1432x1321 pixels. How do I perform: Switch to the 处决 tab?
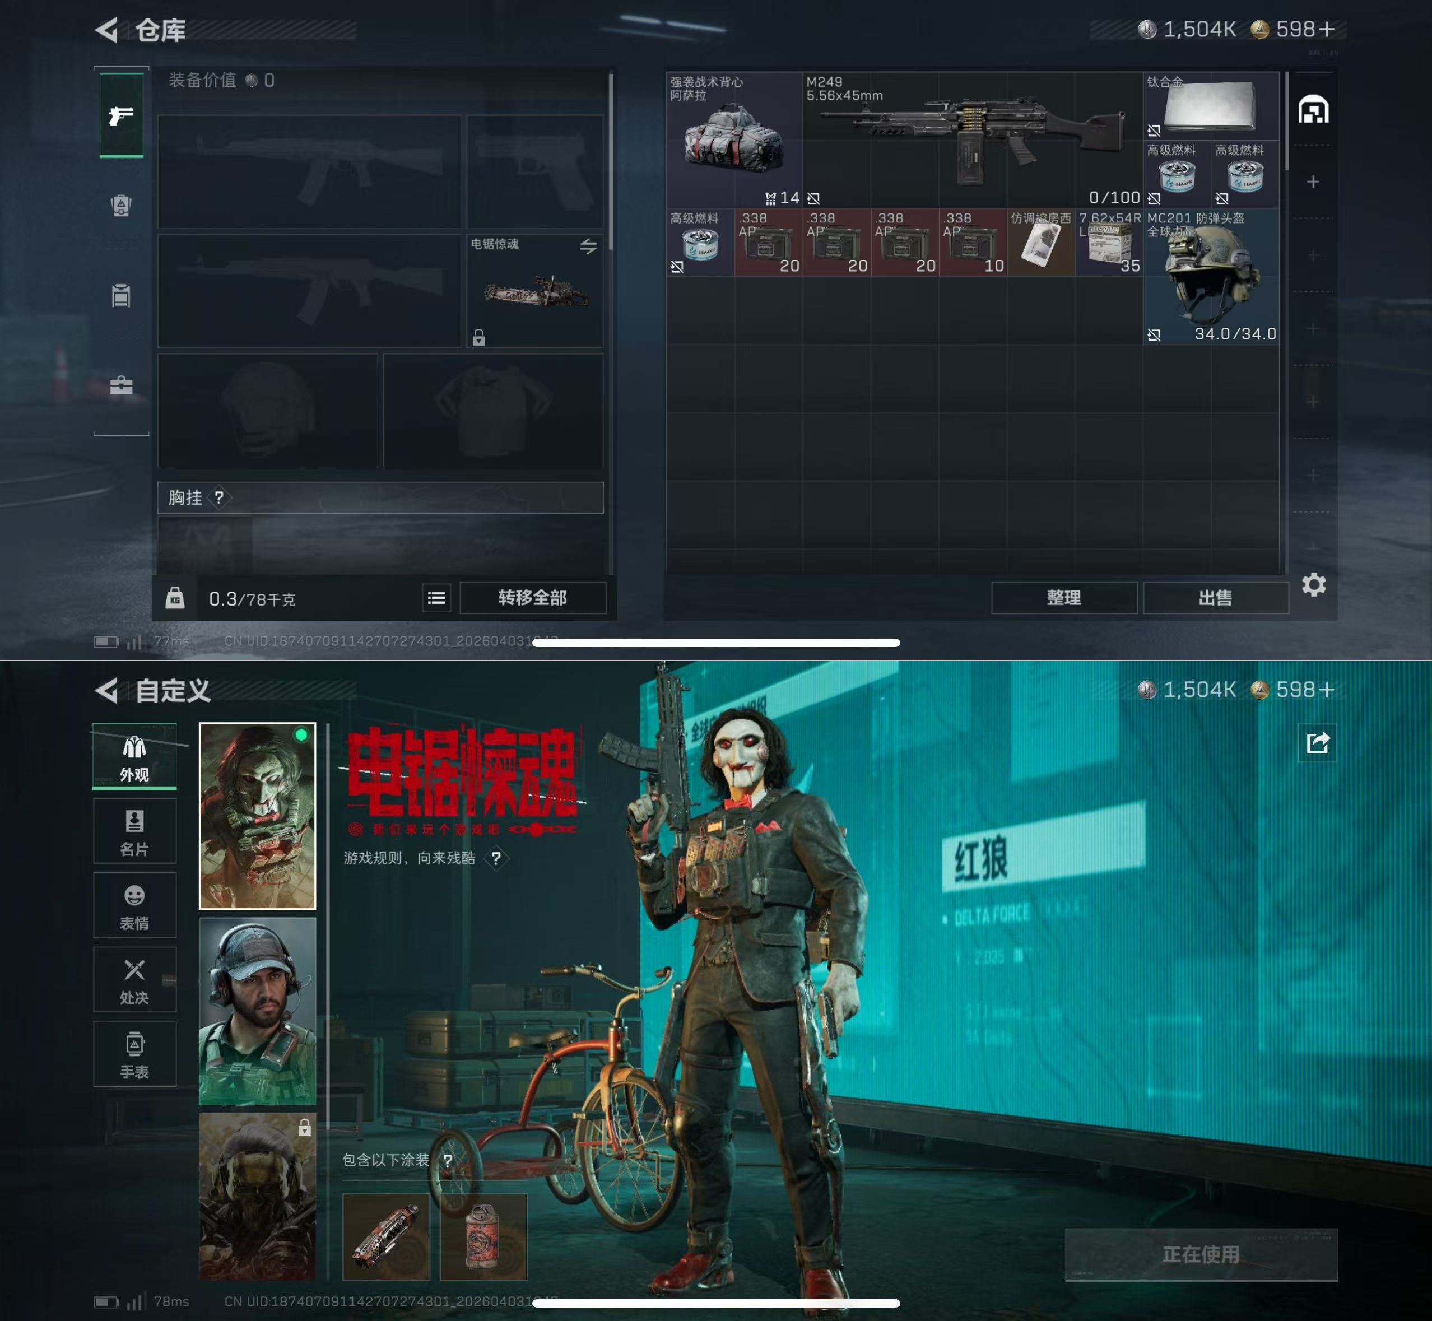(x=134, y=980)
